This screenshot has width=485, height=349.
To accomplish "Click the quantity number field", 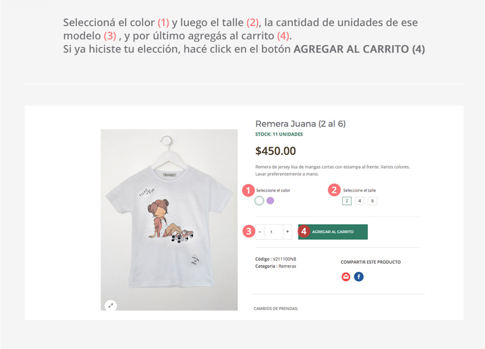I will tap(272, 232).
